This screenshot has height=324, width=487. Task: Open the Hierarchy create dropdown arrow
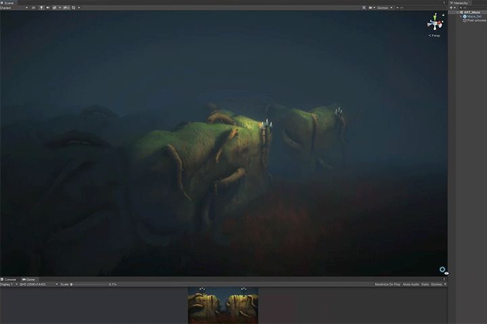point(455,7)
